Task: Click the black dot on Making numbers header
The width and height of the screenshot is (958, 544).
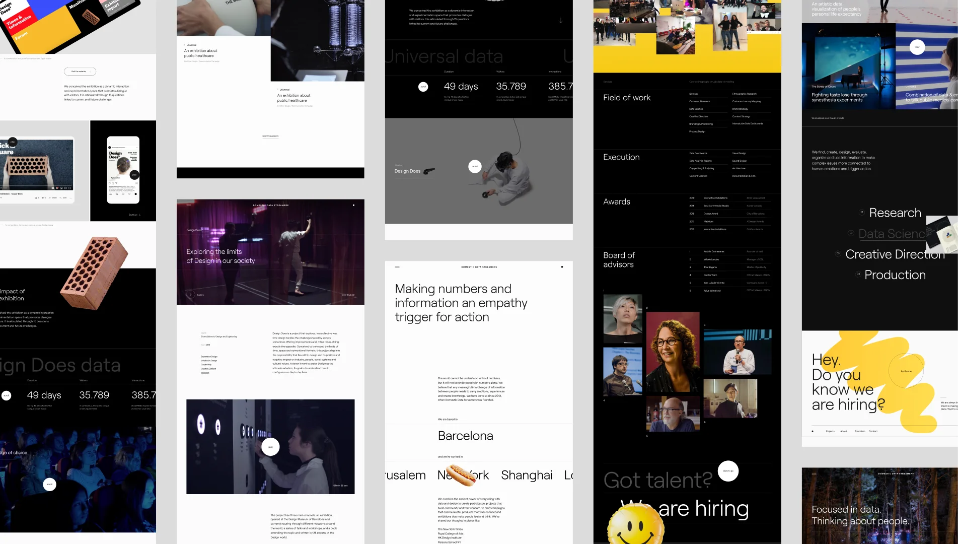Action: pos(562,267)
